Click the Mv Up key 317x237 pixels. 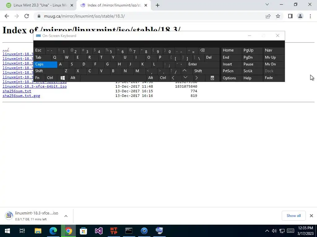pyautogui.click(x=274, y=57)
